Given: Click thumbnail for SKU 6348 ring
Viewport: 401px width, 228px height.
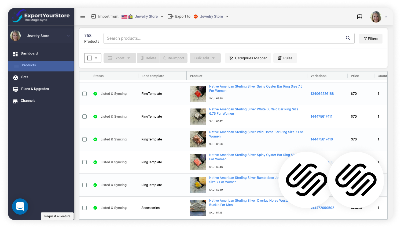Looking at the screenshot, I should coord(198,94).
